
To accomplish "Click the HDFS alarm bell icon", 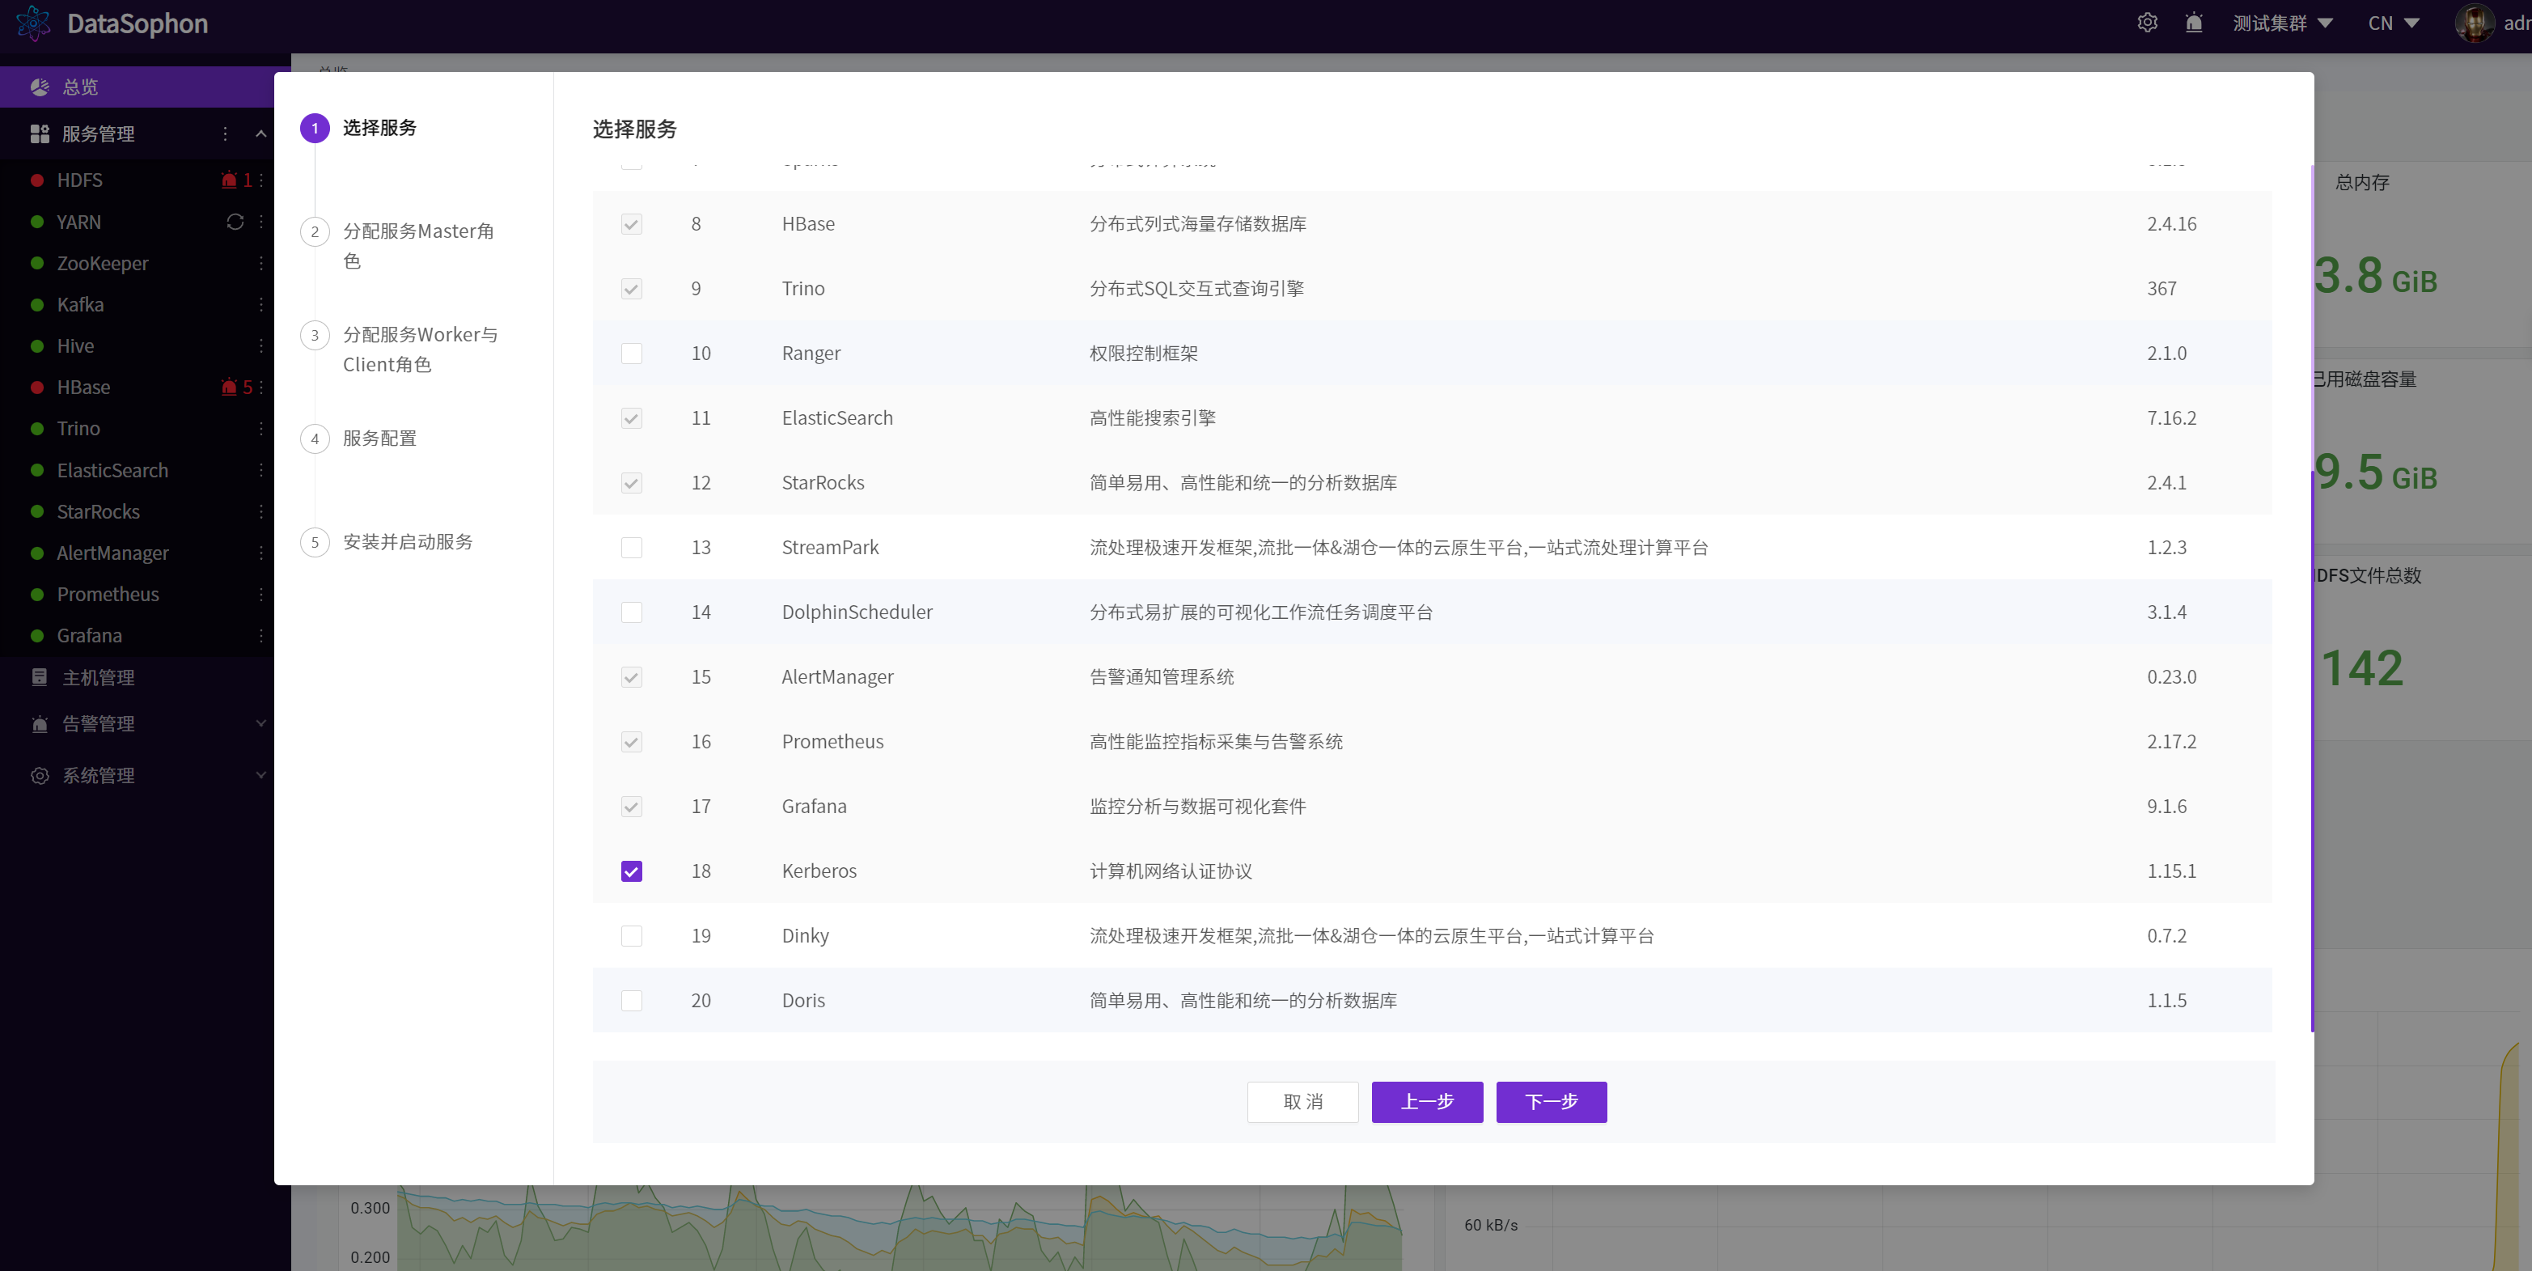I will coord(229,180).
